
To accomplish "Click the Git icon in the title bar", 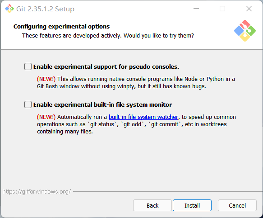I will pyautogui.click(x=9, y=9).
